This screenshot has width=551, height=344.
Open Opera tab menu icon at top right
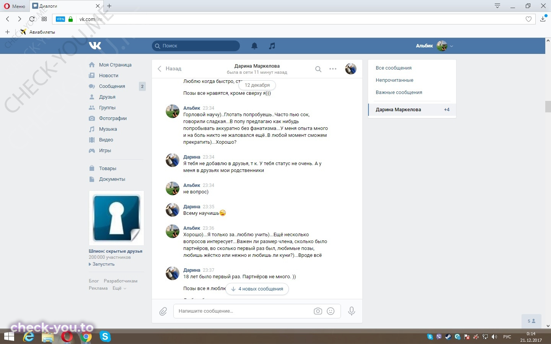coord(497,6)
